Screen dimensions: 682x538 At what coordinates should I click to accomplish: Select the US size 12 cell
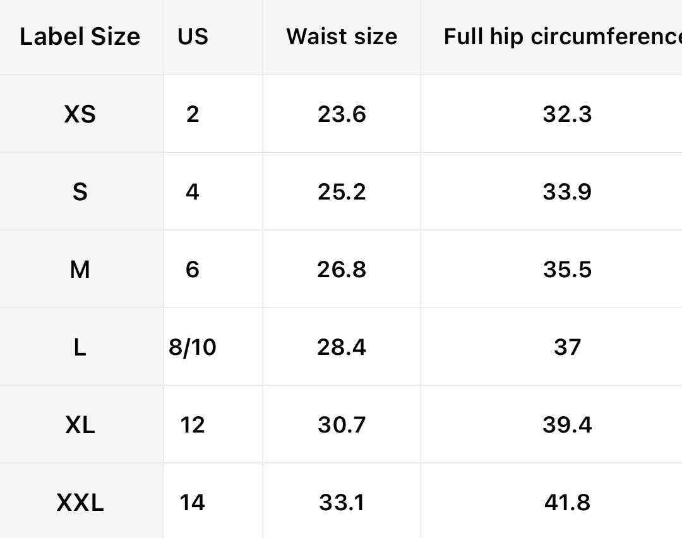click(193, 425)
